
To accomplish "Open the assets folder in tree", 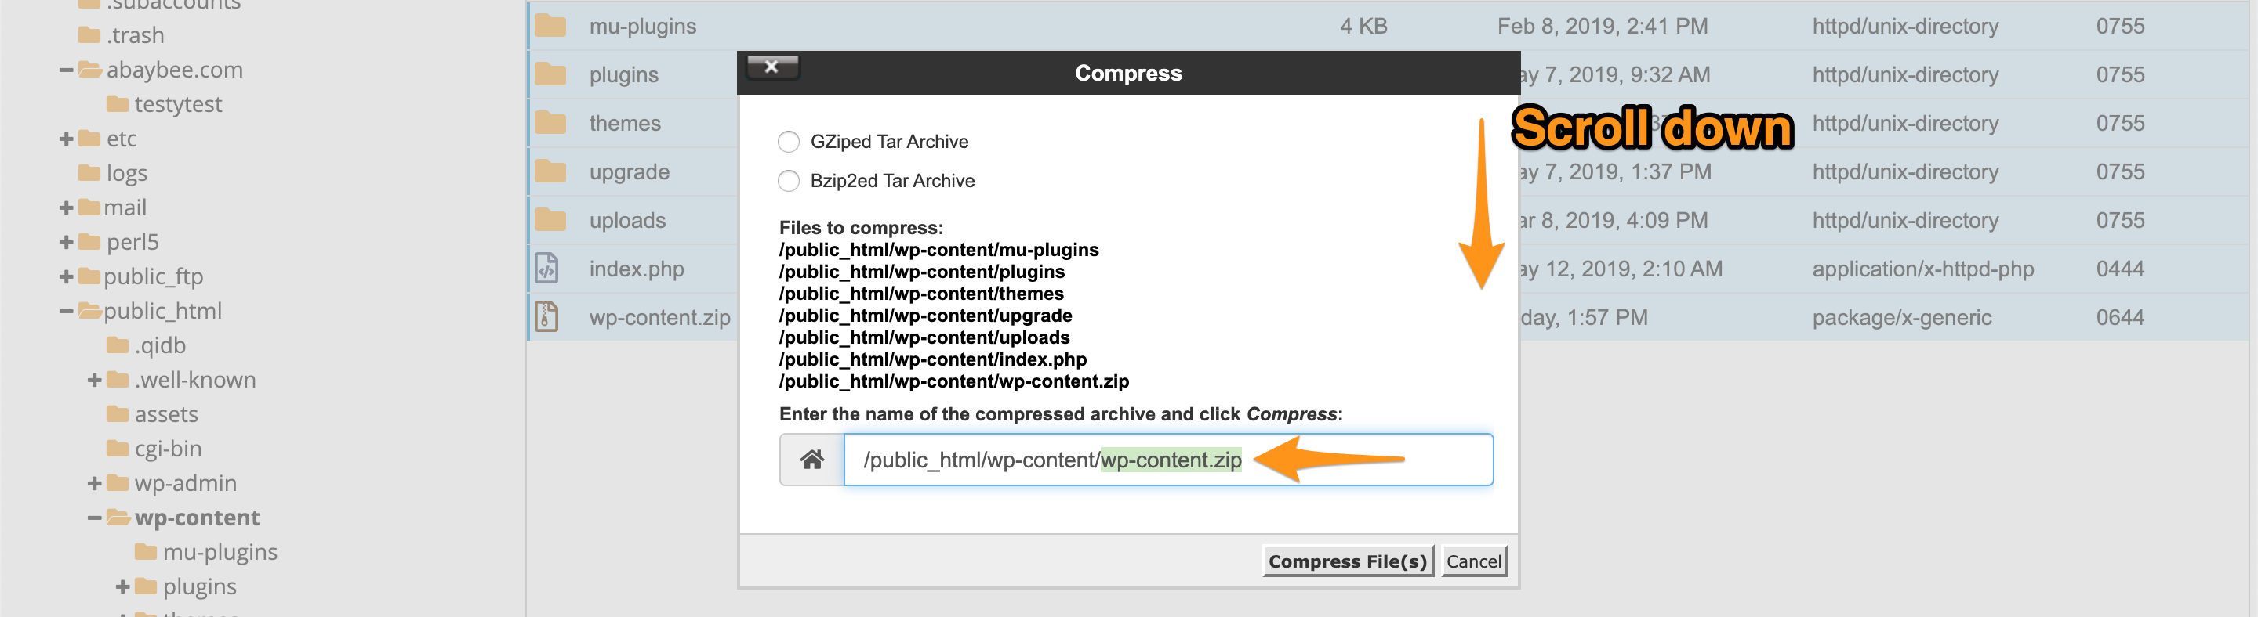I will click(x=165, y=415).
